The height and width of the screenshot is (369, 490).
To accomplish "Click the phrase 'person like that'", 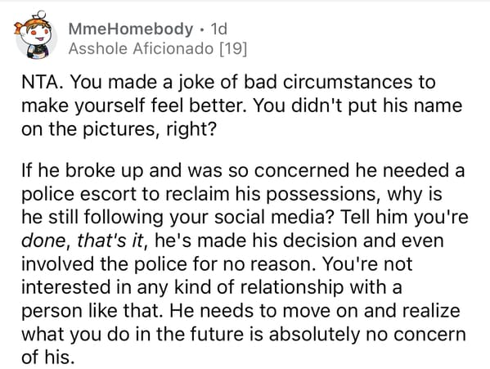I will 92,311.
